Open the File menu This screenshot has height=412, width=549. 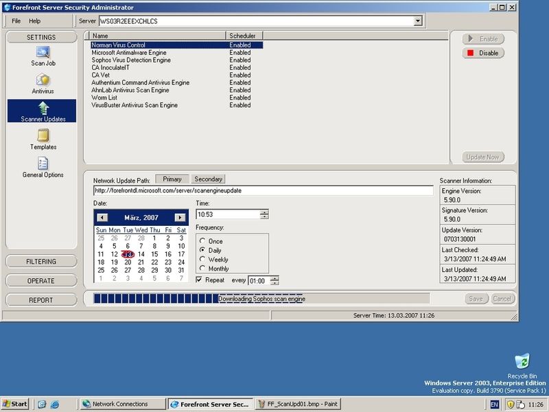pyautogui.click(x=16, y=21)
